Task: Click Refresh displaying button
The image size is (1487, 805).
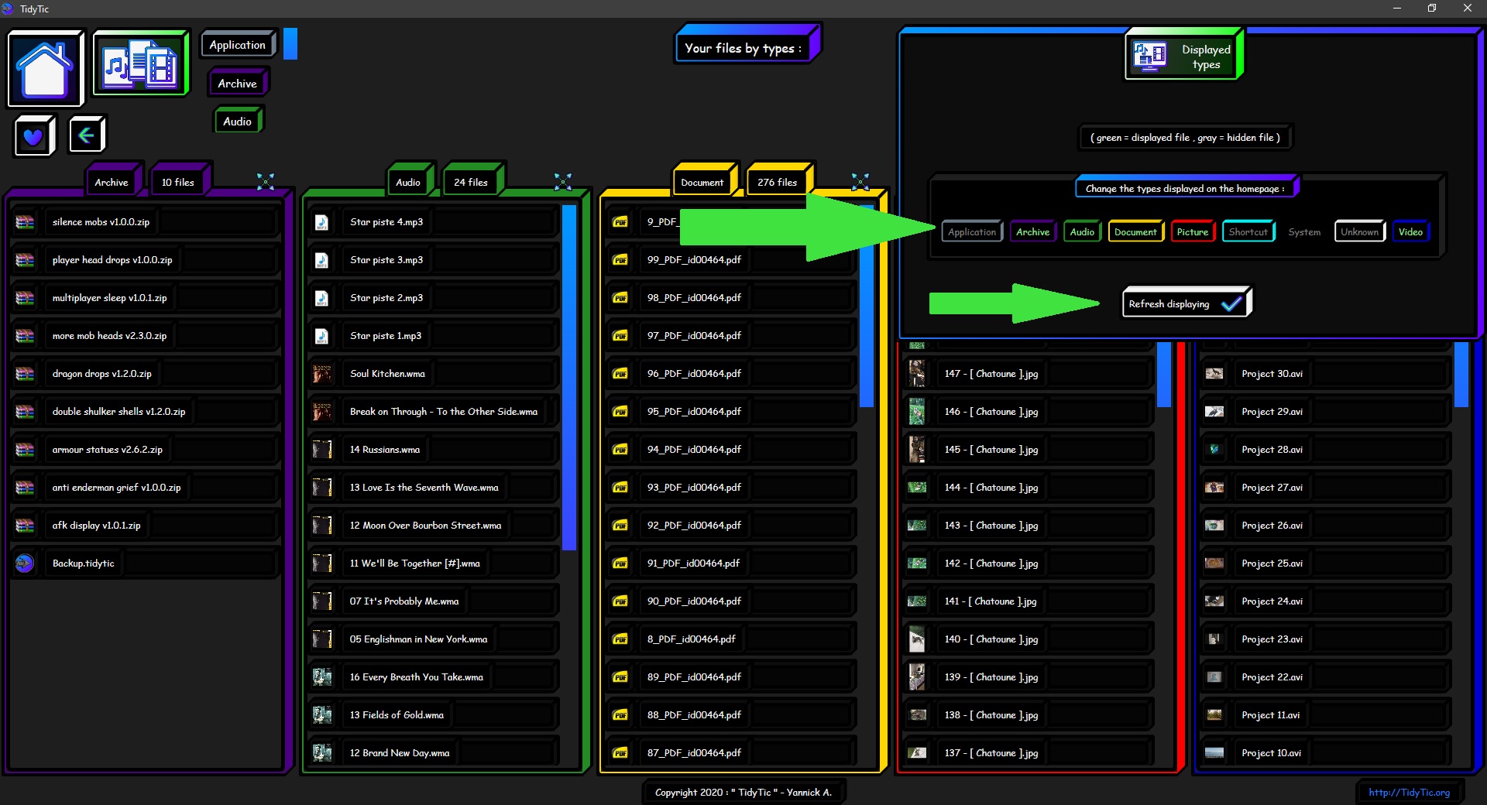Action: [x=1187, y=303]
